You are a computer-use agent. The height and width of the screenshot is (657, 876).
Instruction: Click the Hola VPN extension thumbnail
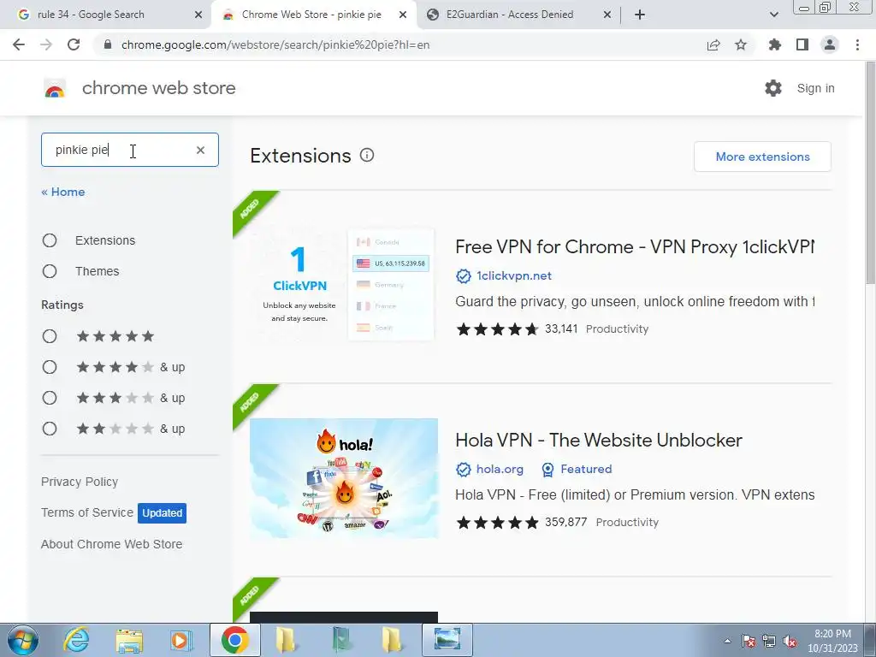344,478
